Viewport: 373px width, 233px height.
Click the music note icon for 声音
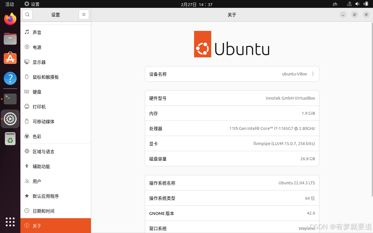click(x=27, y=32)
